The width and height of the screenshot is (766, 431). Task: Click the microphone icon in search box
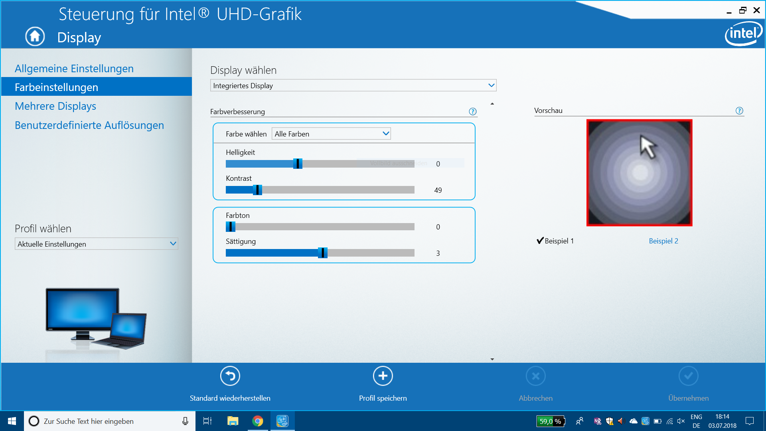[185, 421]
